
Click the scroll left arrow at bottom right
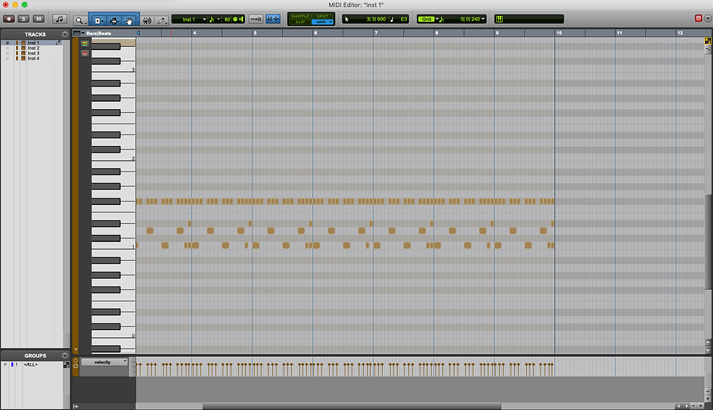click(x=679, y=406)
